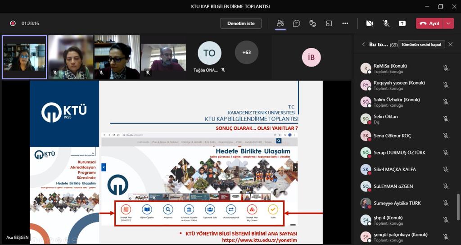Open the more actions ellipsis
This screenshot has height=245, width=461.
coord(345,23)
